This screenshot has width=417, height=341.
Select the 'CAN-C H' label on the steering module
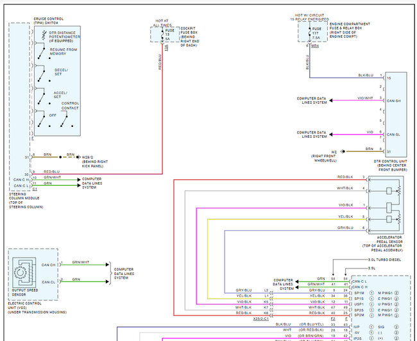pos(21,179)
